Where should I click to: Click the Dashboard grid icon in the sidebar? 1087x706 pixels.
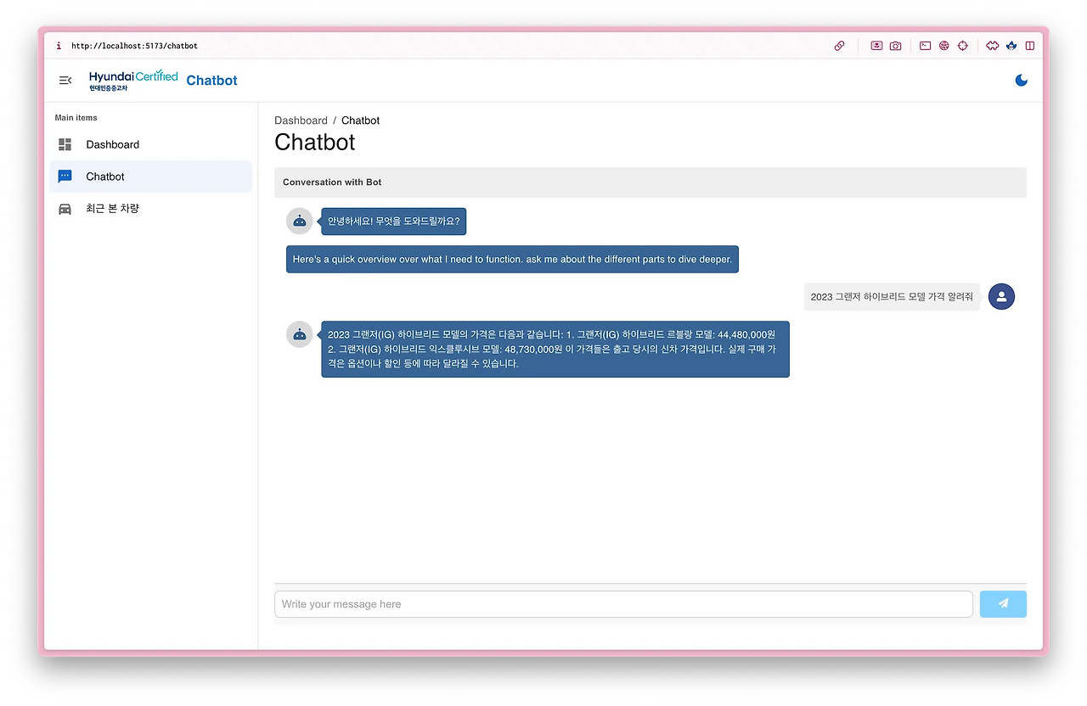64,144
